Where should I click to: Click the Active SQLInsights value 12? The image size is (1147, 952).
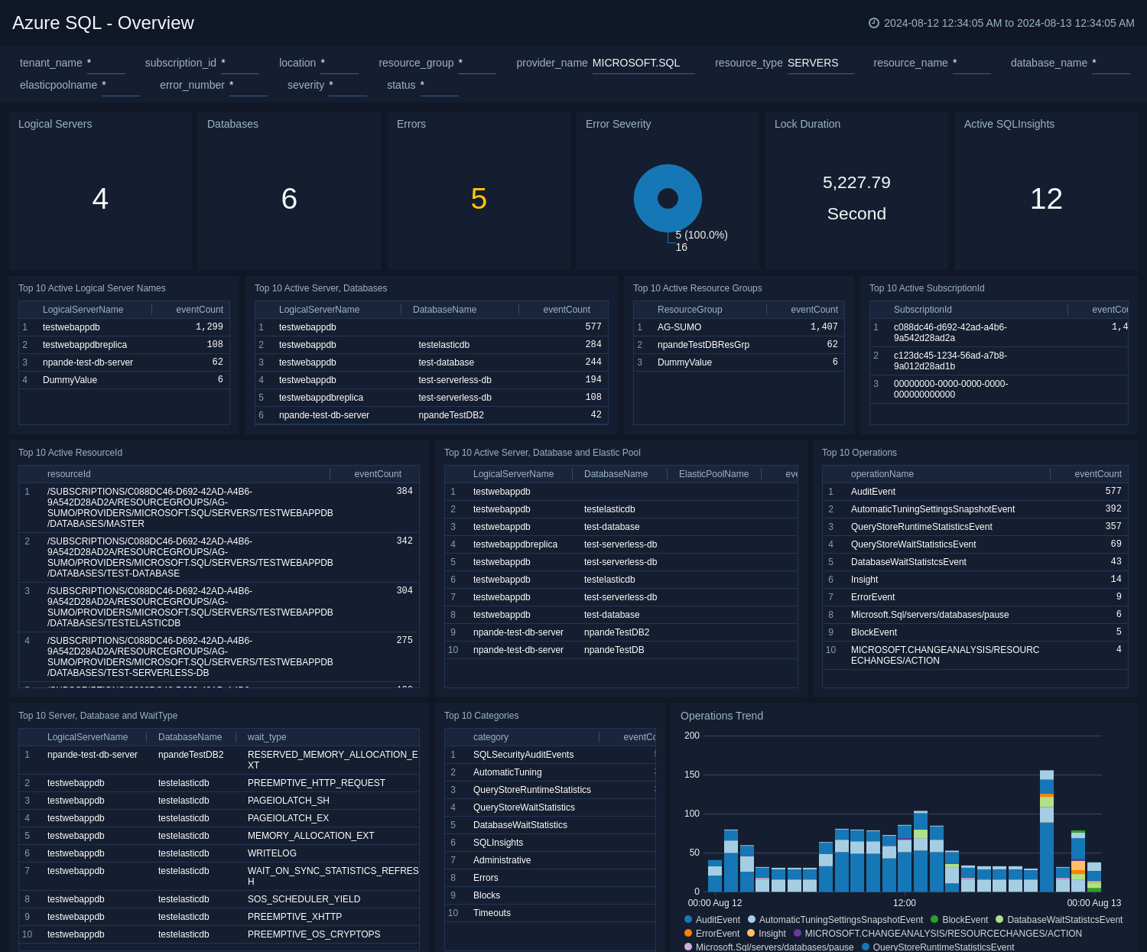pos(1046,199)
